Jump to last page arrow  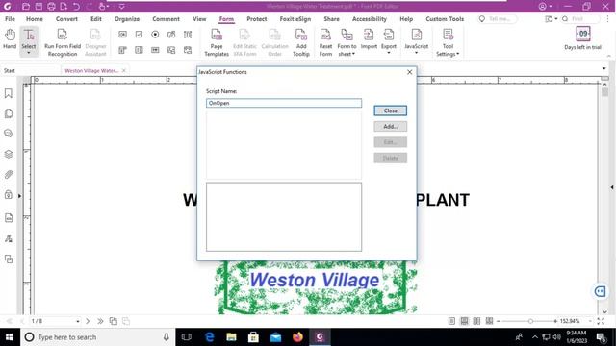(100, 321)
